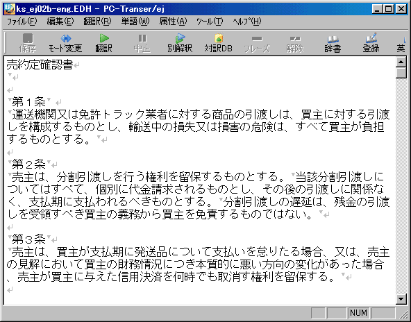Expand the 属性(A) menu
This screenshot has height=322, width=411.
click(173, 22)
